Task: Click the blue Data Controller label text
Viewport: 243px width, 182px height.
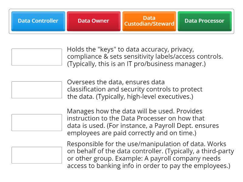Action: [x=38, y=21]
